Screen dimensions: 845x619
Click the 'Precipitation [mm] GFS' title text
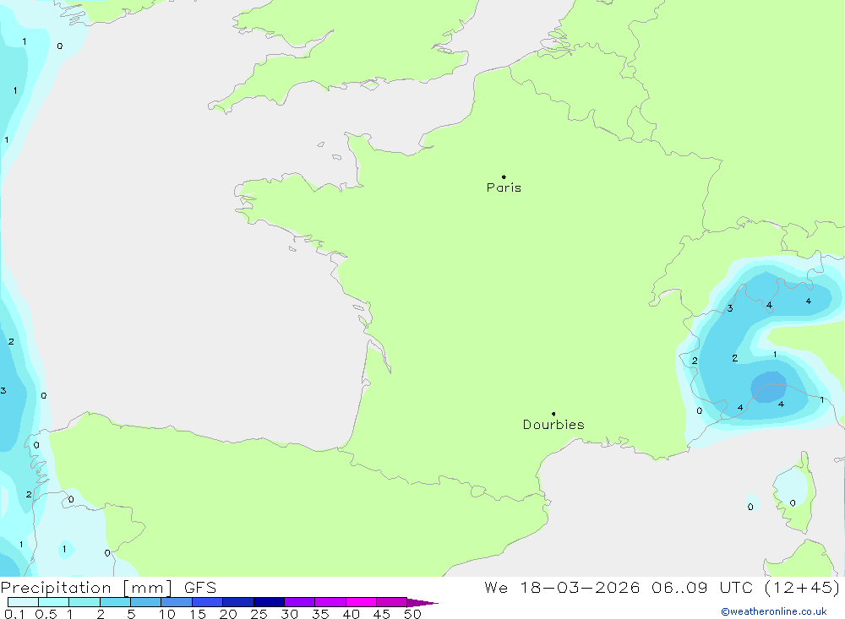click(x=108, y=587)
